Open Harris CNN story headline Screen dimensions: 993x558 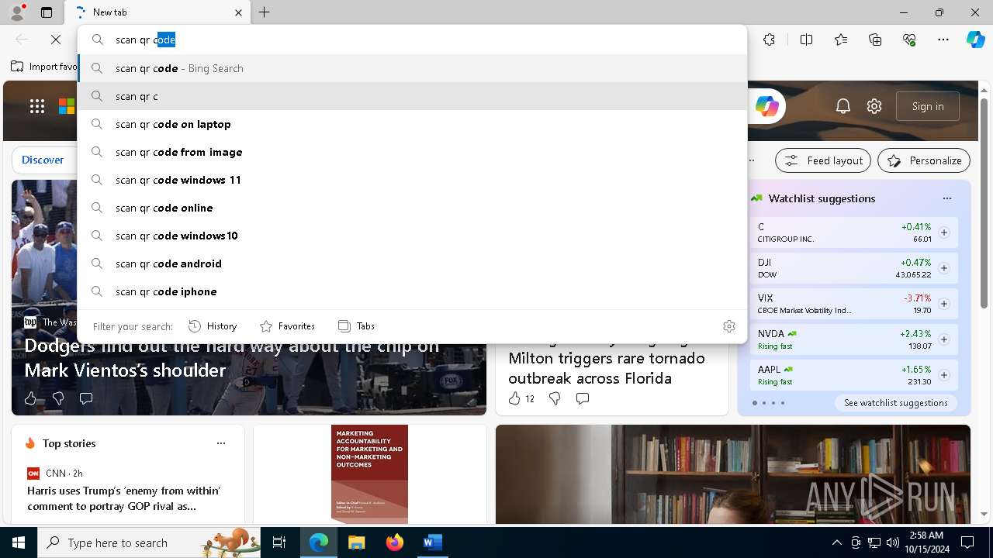point(124,498)
